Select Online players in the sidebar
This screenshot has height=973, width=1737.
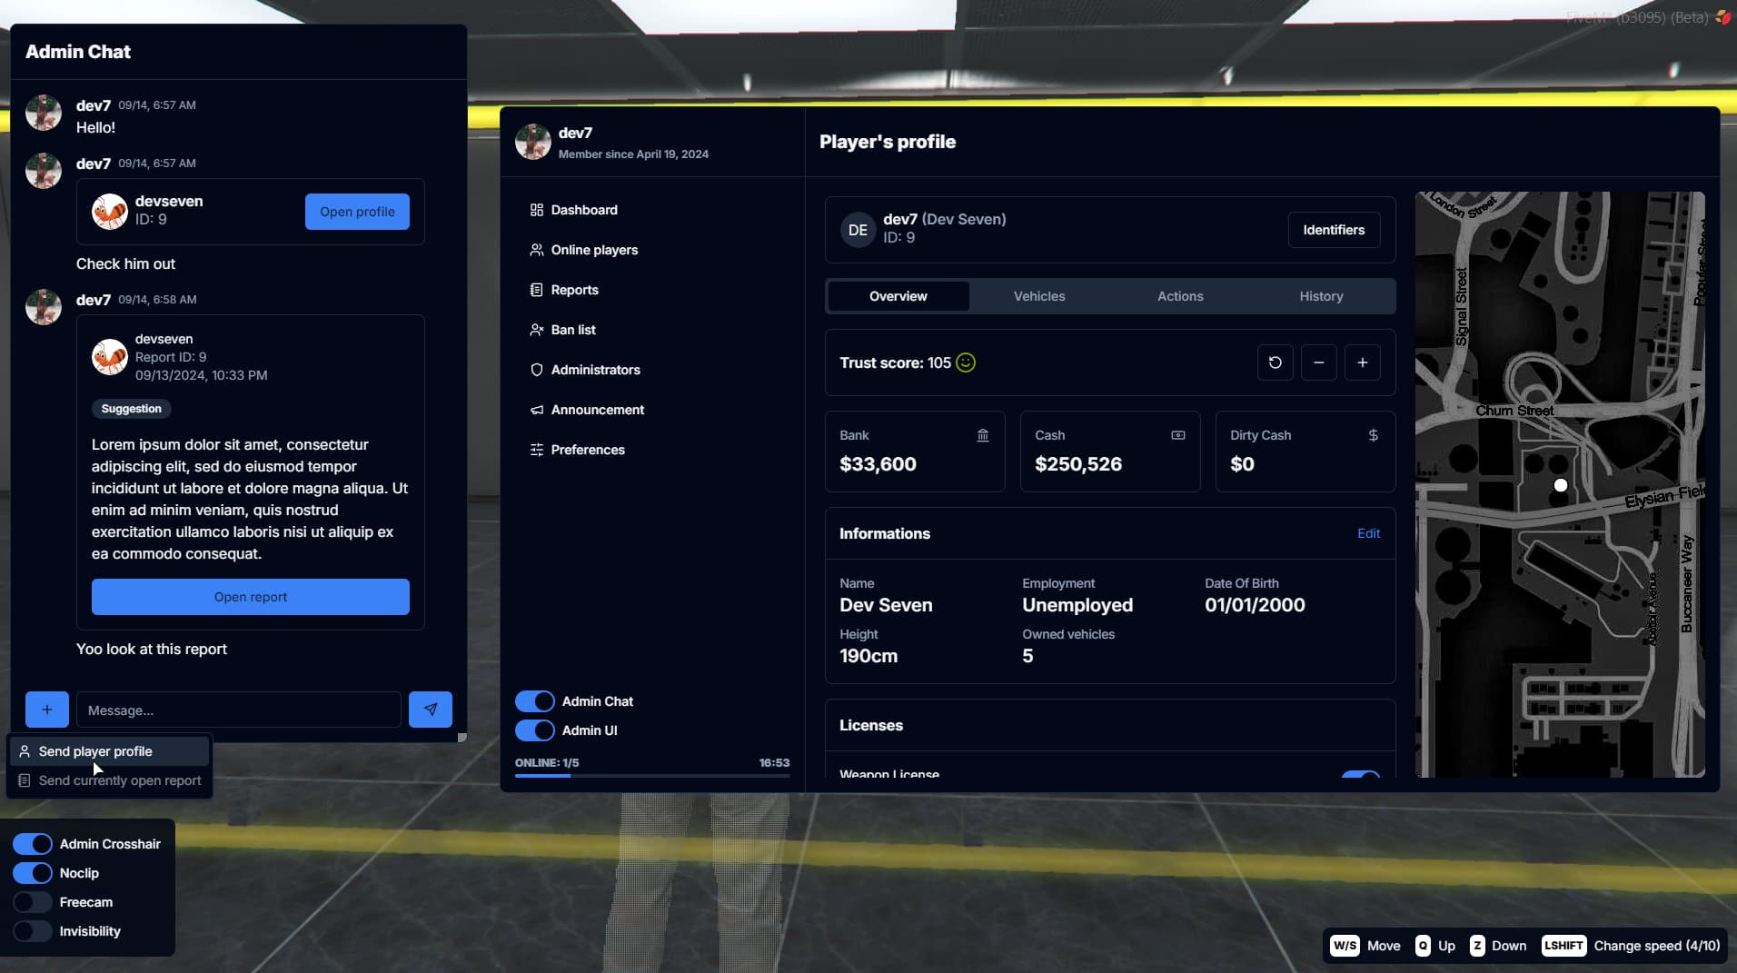pos(594,250)
